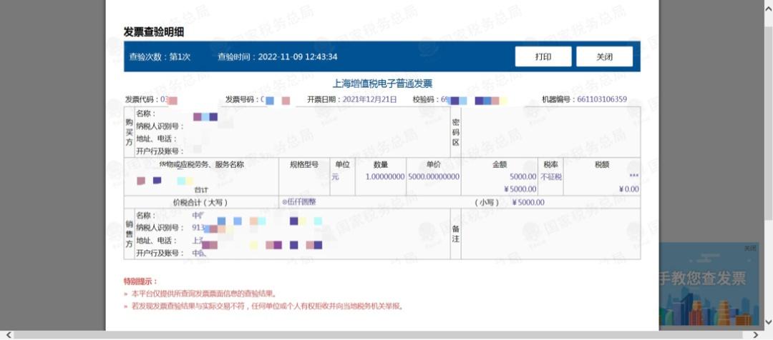Click the 数量 value 1.00000000
773x340 pixels.
[384, 176]
